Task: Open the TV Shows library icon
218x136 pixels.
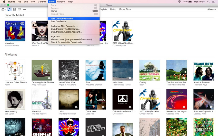Action: pyautogui.click(x=19, y=9)
